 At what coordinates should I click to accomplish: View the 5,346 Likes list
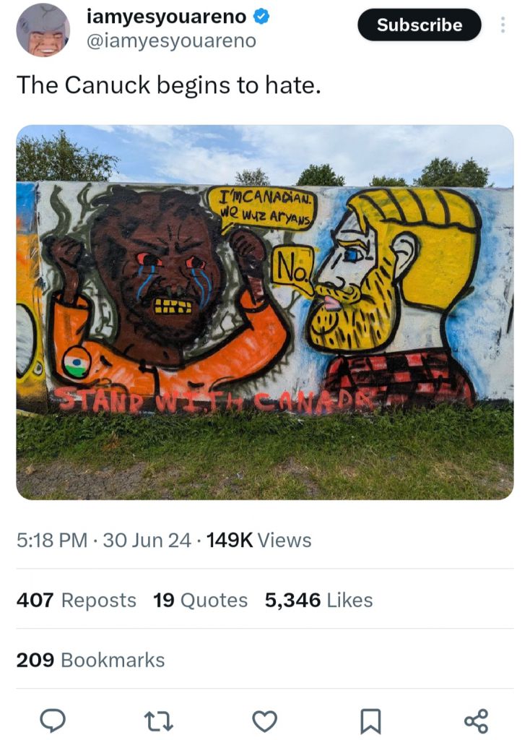coord(318,601)
